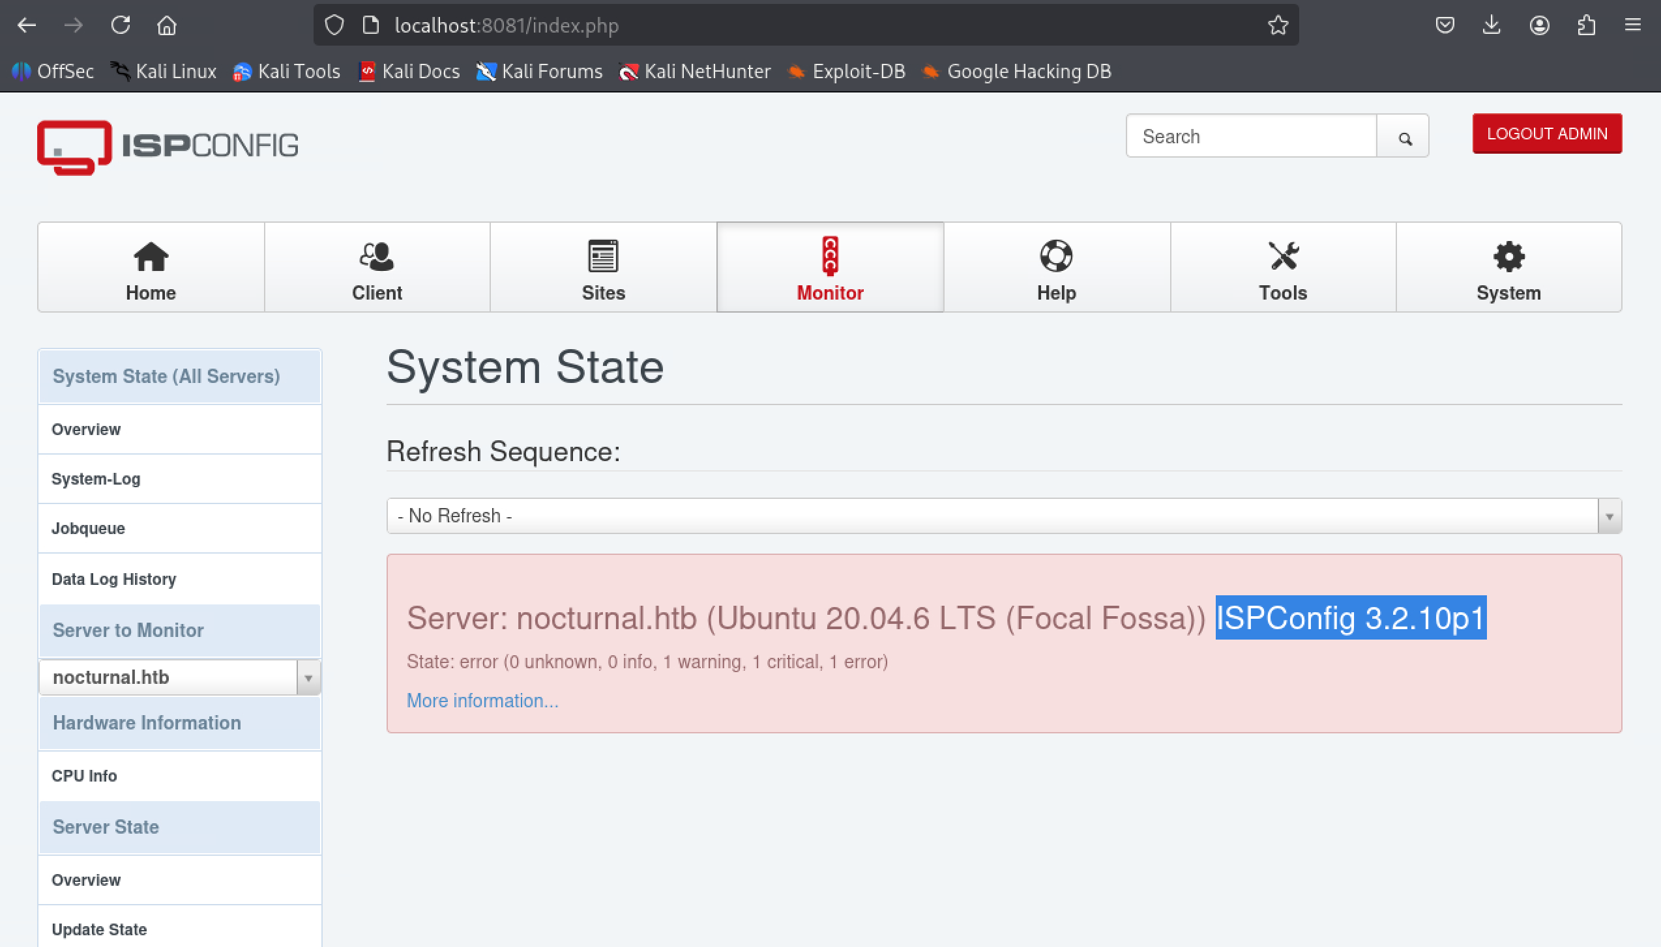The height and width of the screenshot is (947, 1661).
Task: Click the Help lifebuoy icon
Action: (x=1056, y=256)
